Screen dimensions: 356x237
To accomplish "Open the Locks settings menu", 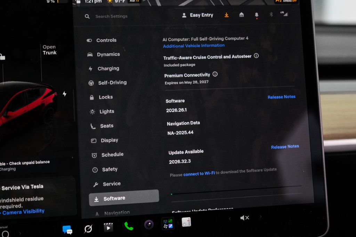I will pyautogui.click(x=101, y=97).
